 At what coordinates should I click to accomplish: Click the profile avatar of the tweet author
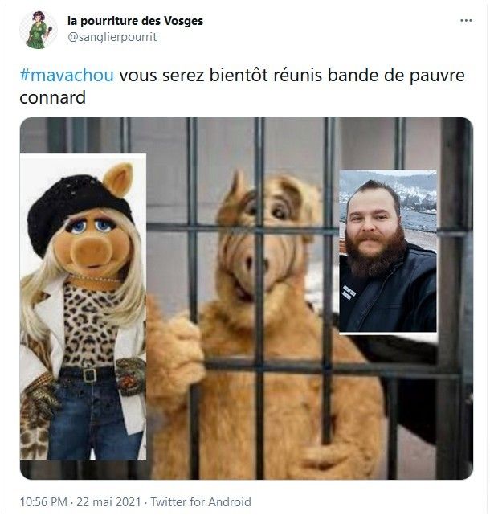38,30
